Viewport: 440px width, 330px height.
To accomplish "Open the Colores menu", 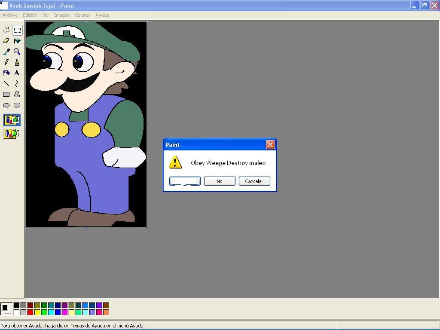I will pos(82,15).
